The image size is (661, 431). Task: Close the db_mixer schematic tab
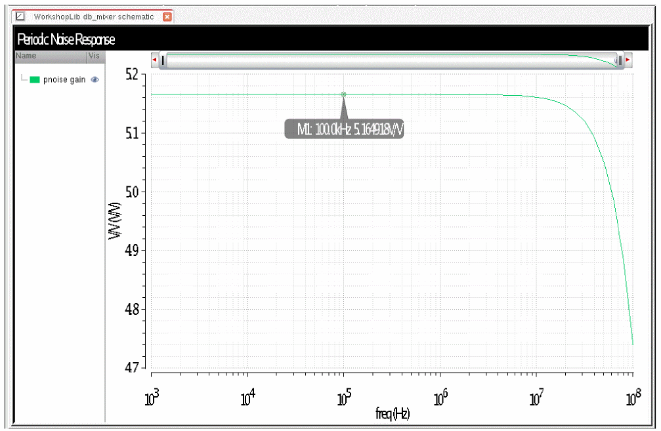click(167, 17)
